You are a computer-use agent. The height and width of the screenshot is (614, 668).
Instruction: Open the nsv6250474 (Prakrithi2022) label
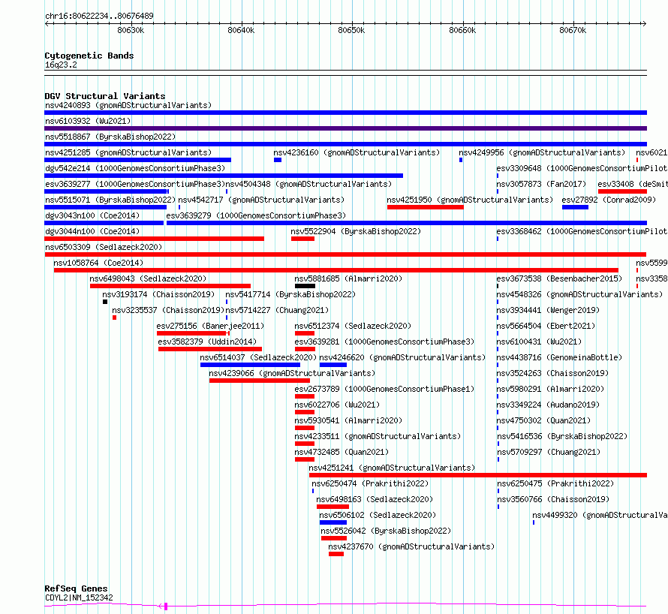pos(370,483)
